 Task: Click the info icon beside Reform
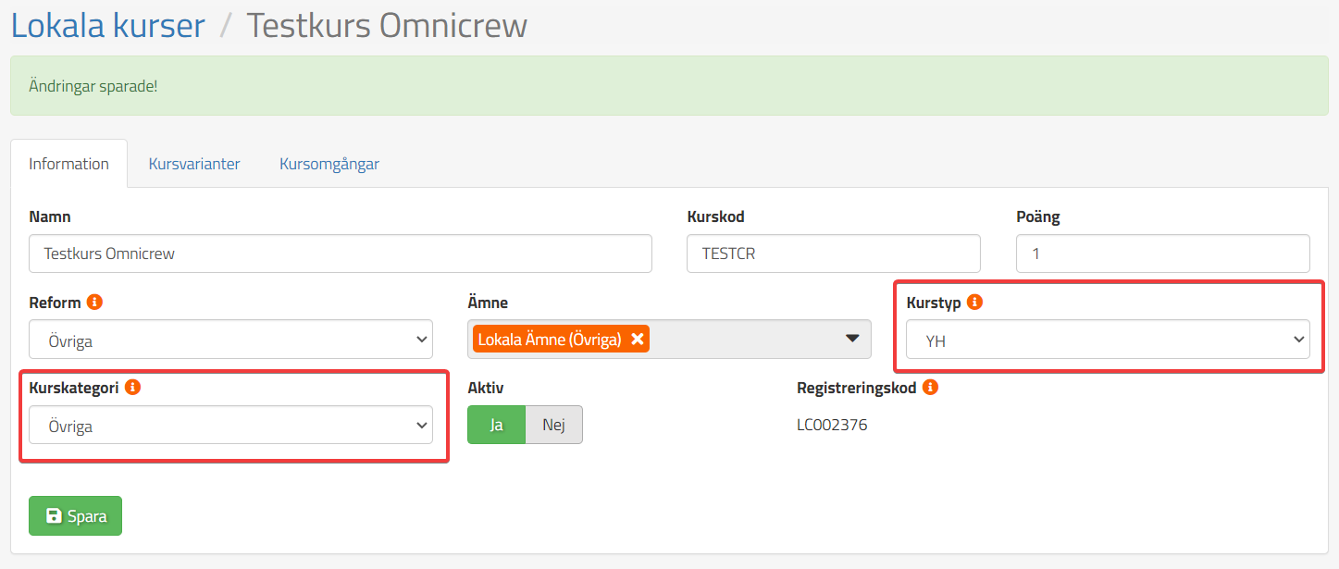pos(94,303)
